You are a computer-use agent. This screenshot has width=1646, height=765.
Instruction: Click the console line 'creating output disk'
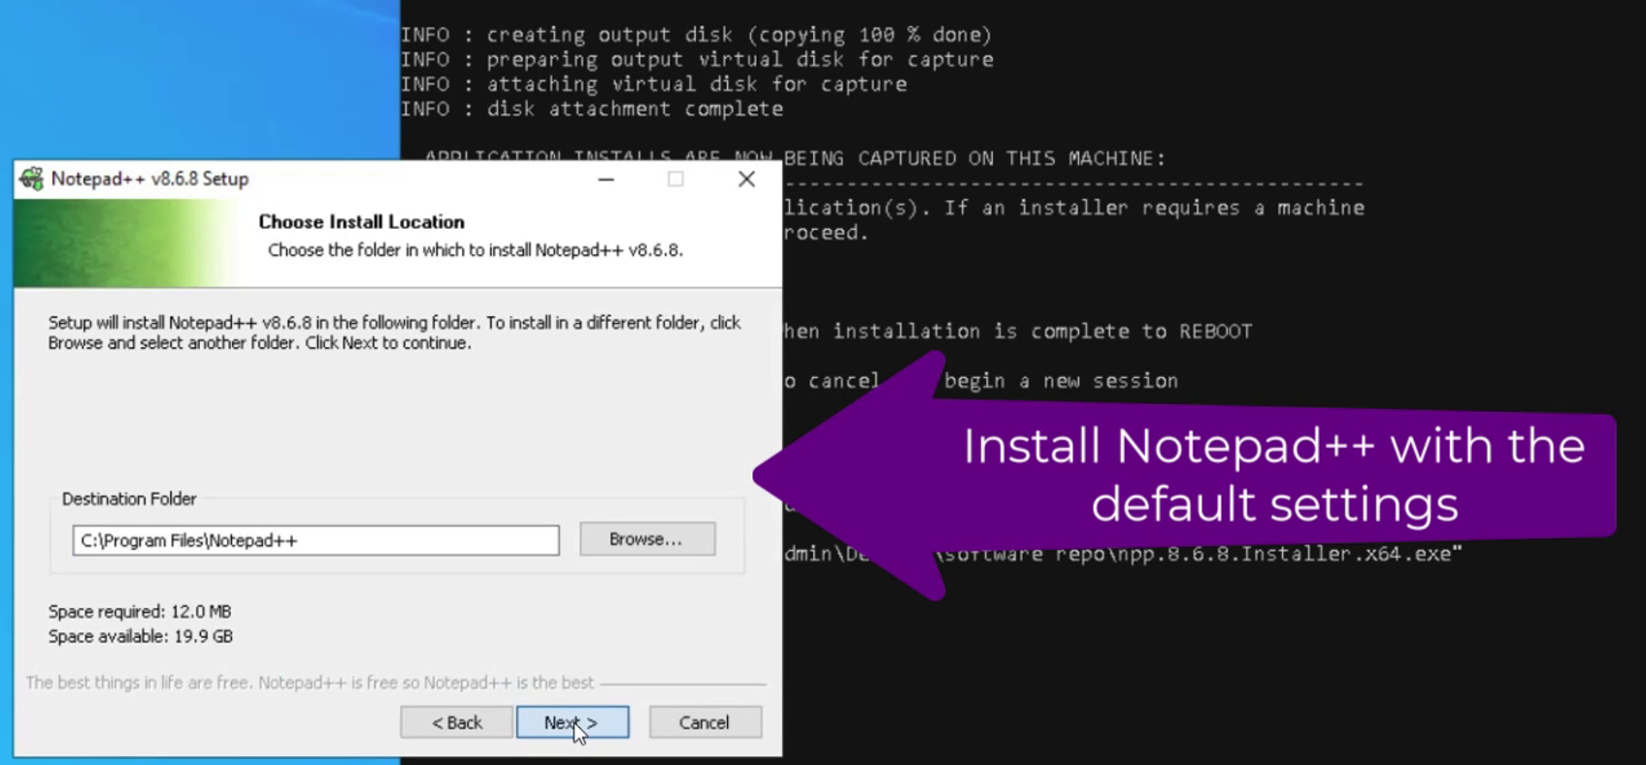[697, 35]
